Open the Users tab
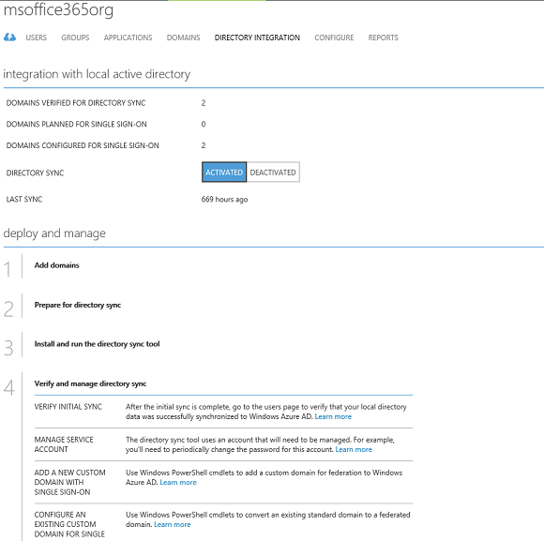This screenshot has width=544, height=541. [36, 38]
